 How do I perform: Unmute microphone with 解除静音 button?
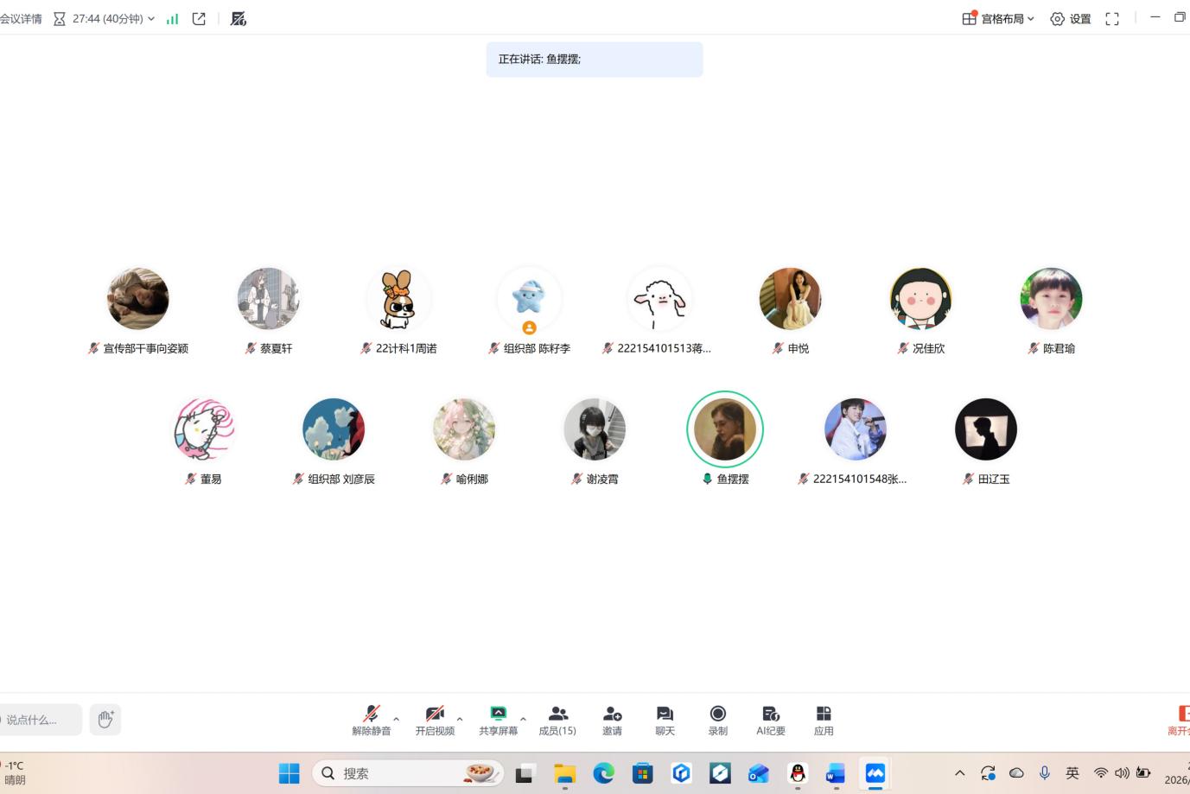(x=371, y=718)
